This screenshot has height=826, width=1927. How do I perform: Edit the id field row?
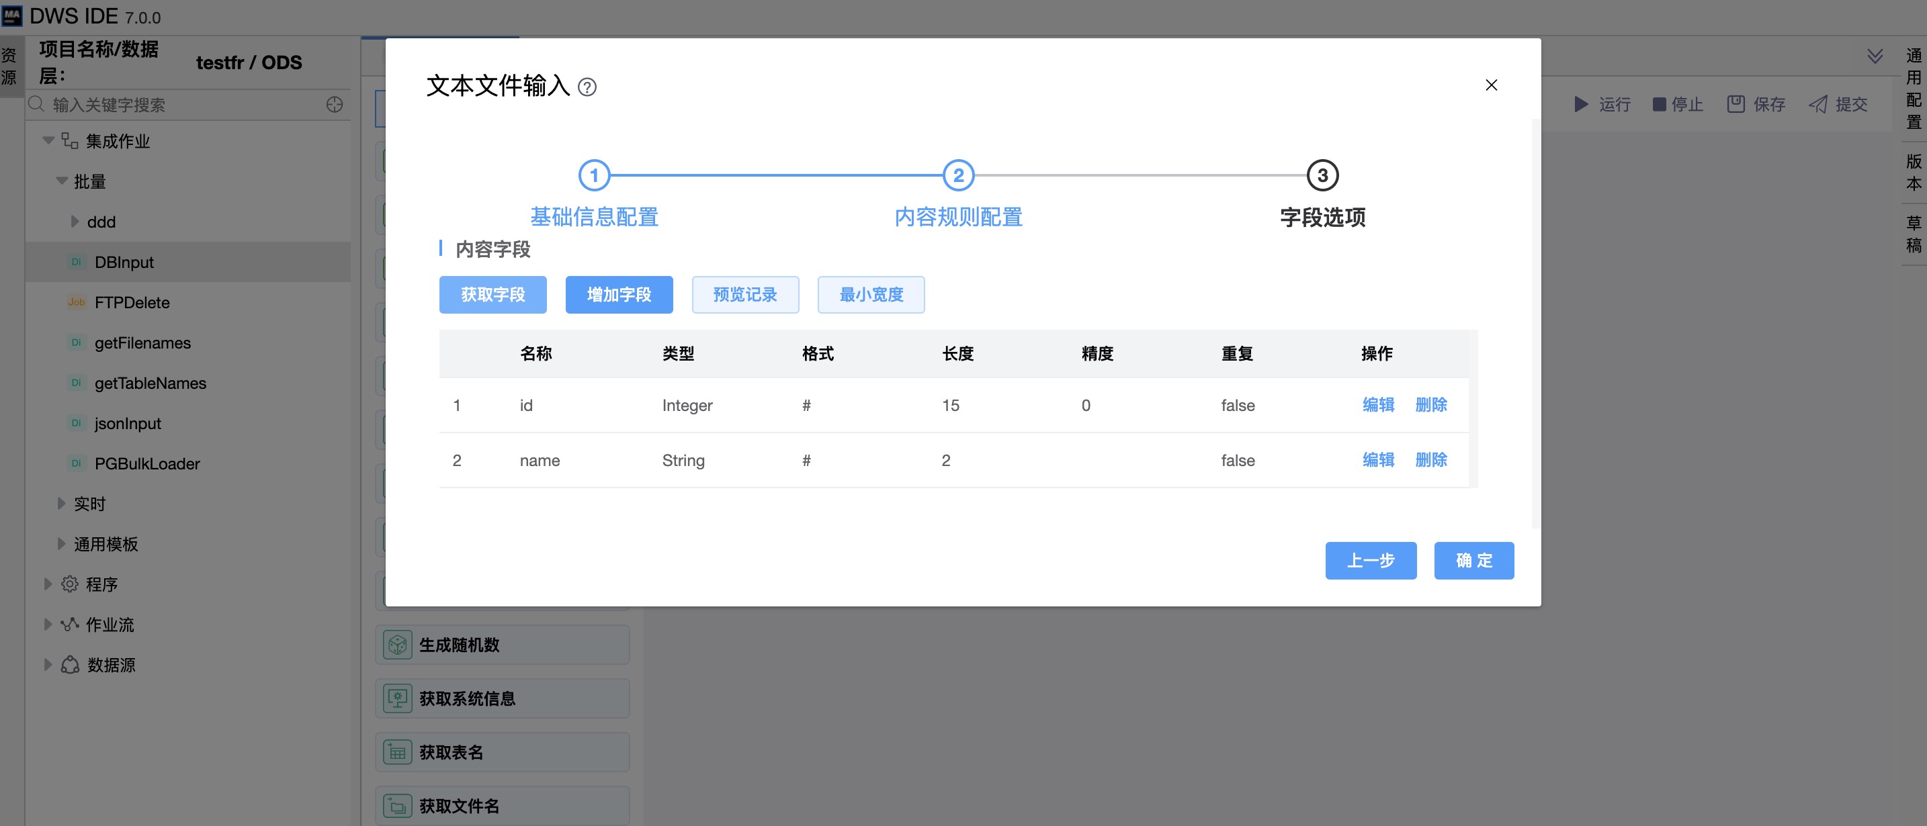[x=1378, y=405]
